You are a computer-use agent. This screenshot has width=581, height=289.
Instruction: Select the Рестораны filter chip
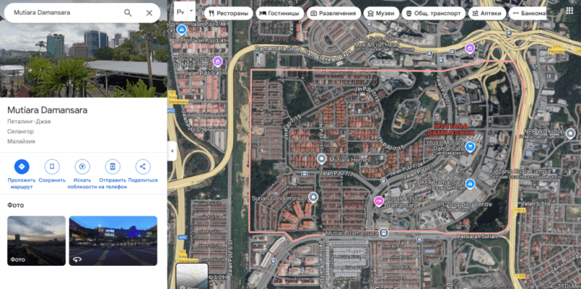point(228,13)
